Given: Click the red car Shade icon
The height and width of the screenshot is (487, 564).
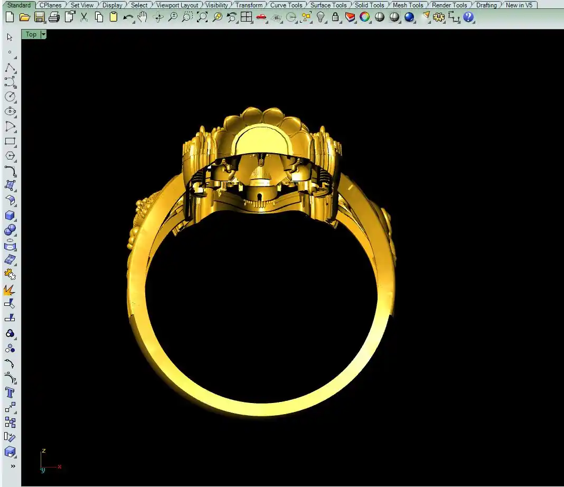Looking at the screenshot, I should pyautogui.click(x=261, y=17).
